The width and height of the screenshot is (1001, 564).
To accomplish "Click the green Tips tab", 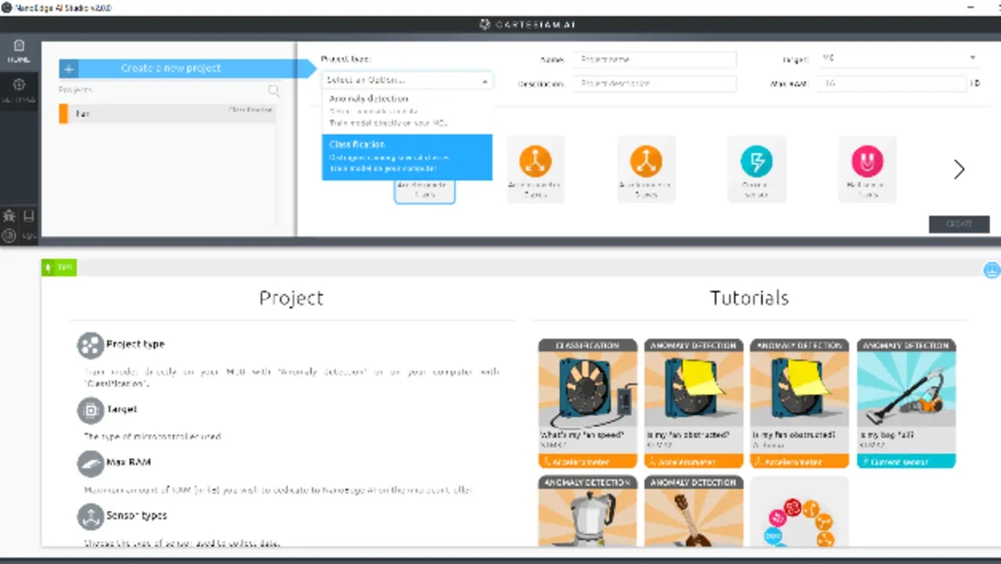I will pyautogui.click(x=59, y=267).
